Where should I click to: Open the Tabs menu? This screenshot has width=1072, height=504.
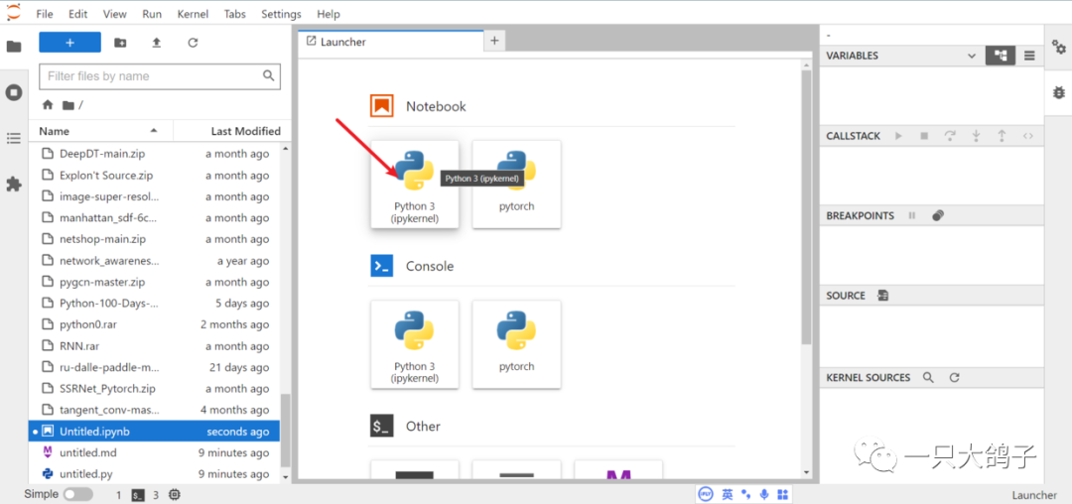235,14
